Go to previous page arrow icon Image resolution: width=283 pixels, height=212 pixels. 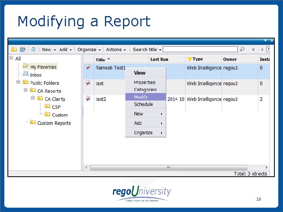[262, 49]
